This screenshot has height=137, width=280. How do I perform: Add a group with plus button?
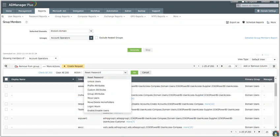(91, 38)
